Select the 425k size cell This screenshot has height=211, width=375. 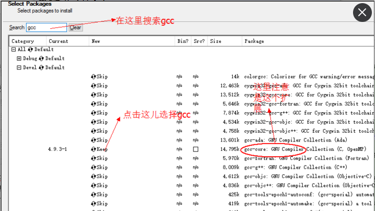coord(234,194)
